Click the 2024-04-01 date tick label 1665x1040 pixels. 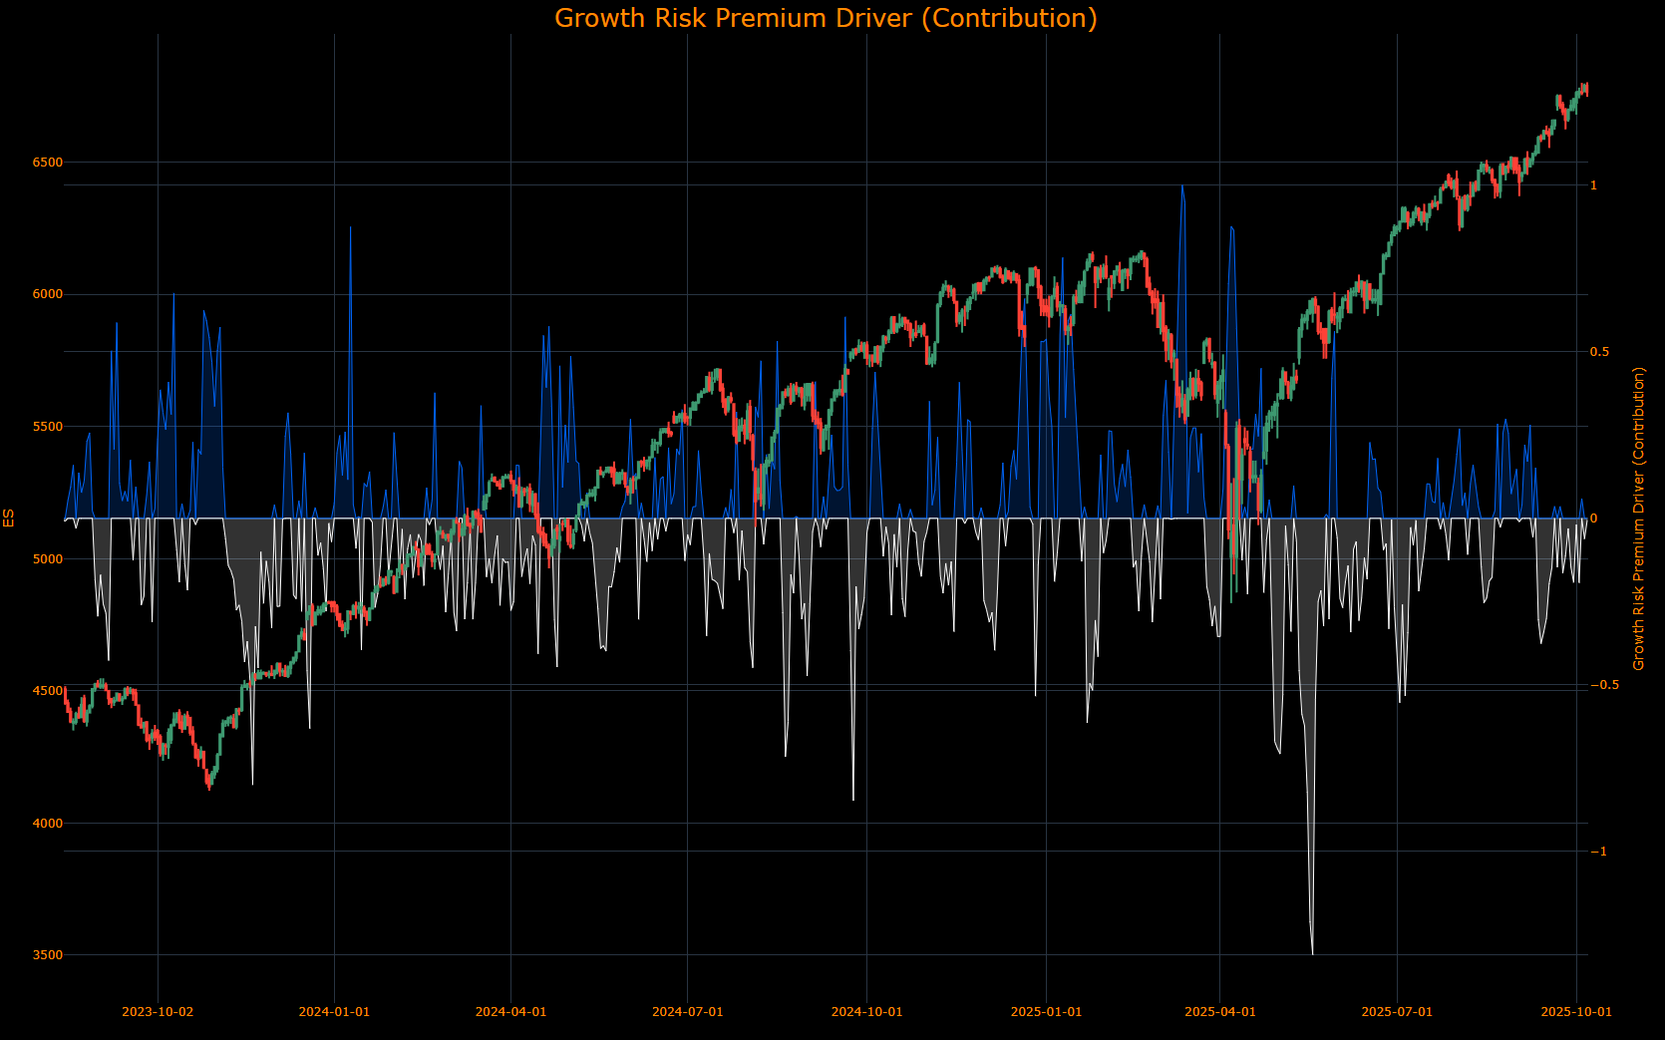point(510,1011)
